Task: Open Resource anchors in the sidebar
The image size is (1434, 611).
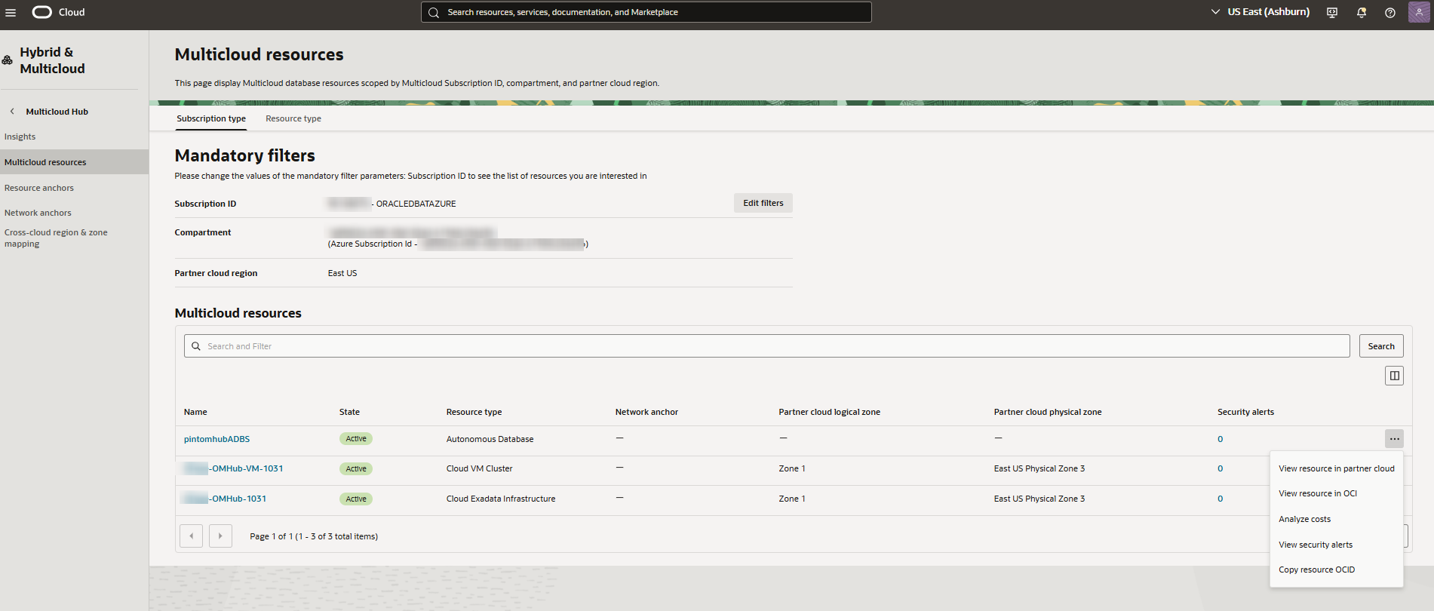Action: click(39, 188)
